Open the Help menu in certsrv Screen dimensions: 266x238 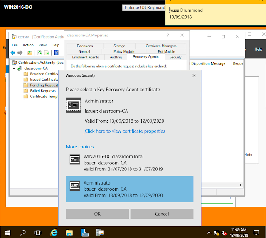pos(55,45)
